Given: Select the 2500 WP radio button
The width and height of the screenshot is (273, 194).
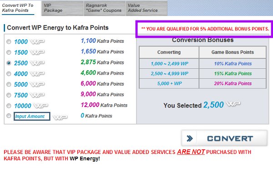Looking at the screenshot, I should (x=9, y=63).
